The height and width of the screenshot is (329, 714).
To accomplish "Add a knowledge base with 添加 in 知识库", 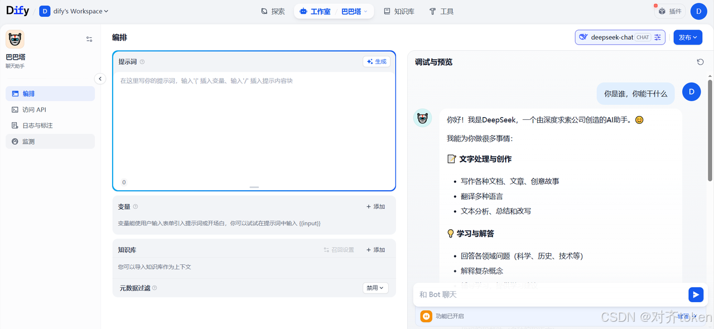I will pyautogui.click(x=375, y=250).
